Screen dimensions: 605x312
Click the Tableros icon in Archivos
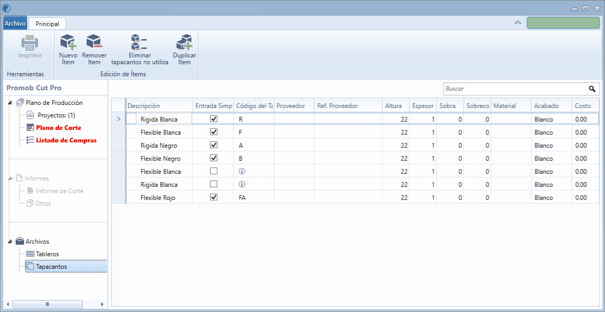click(30, 254)
